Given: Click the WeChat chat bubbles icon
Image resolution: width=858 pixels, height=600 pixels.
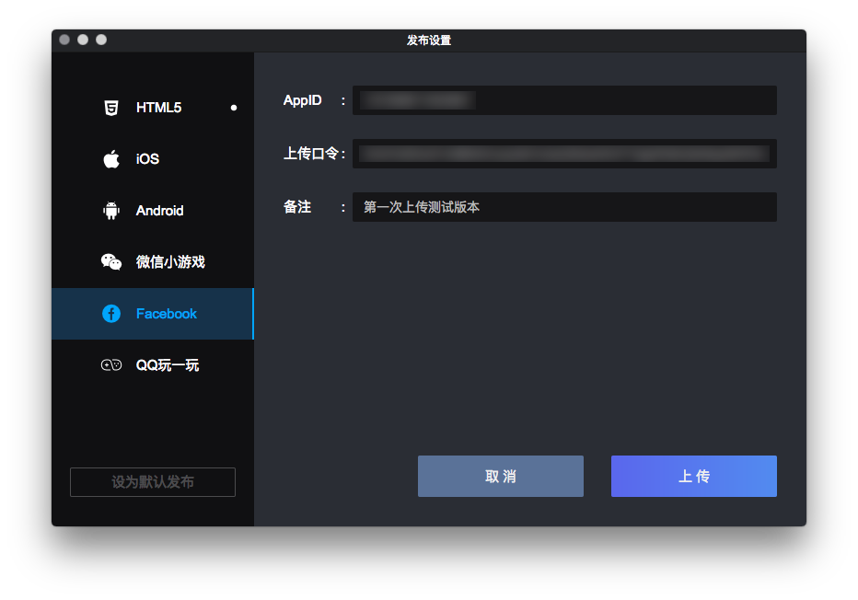Looking at the screenshot, I should pos(111,262).
